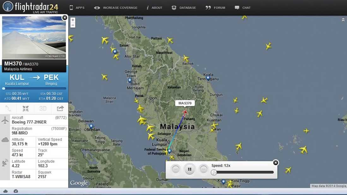347x195 pixels.
Task: Click the Malaysia Airlines airline name
Action: tap(18, 69)
